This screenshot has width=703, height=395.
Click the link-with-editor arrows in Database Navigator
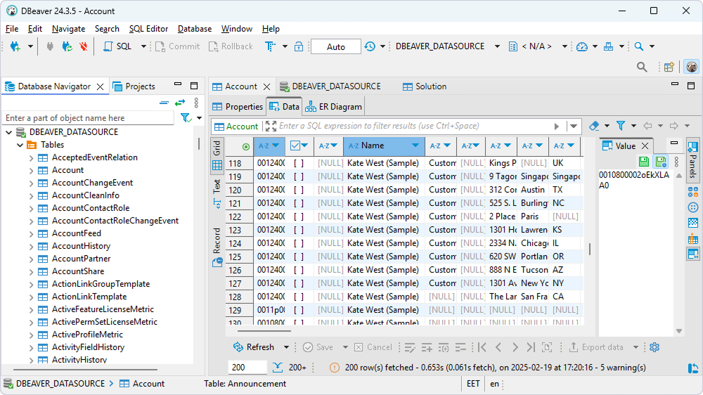pos(180,103)
